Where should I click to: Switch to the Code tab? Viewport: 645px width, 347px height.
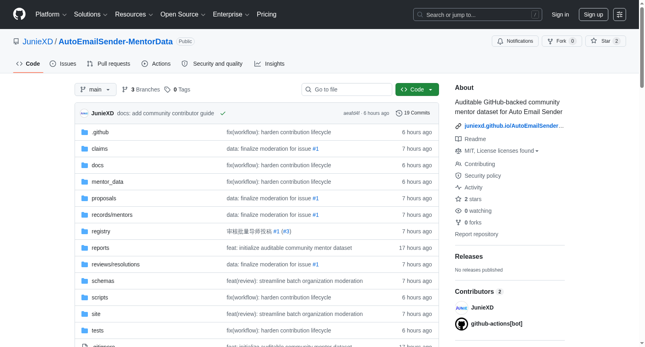tap(28, 64)
